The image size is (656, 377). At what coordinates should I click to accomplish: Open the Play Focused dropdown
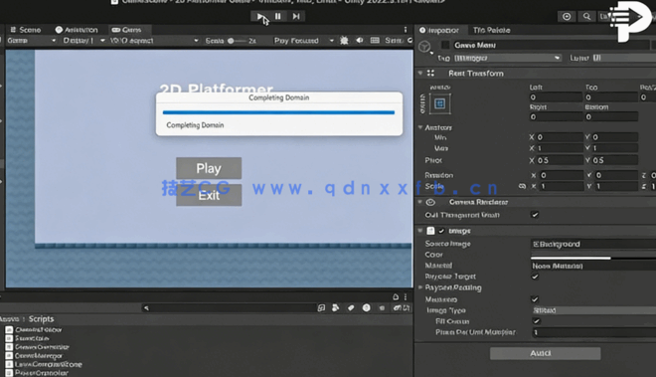(304, 41)
